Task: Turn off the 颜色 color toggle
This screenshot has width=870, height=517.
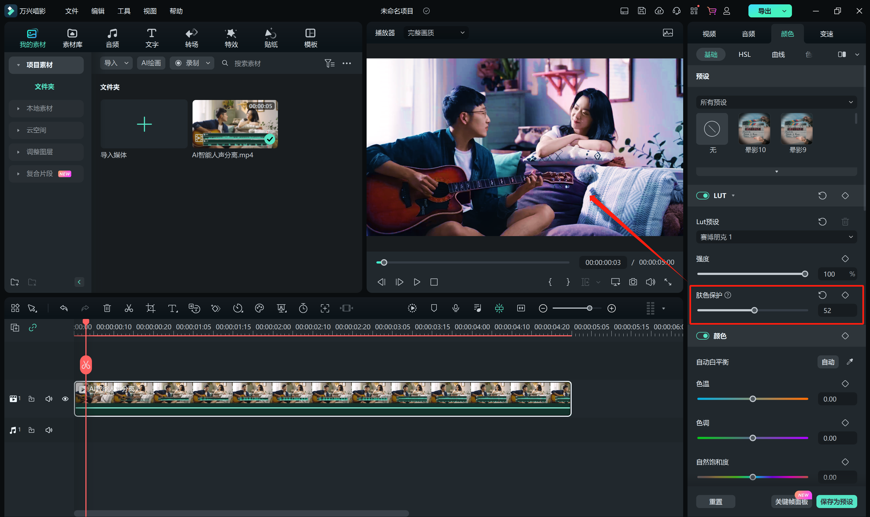Action: click(703, 336)
